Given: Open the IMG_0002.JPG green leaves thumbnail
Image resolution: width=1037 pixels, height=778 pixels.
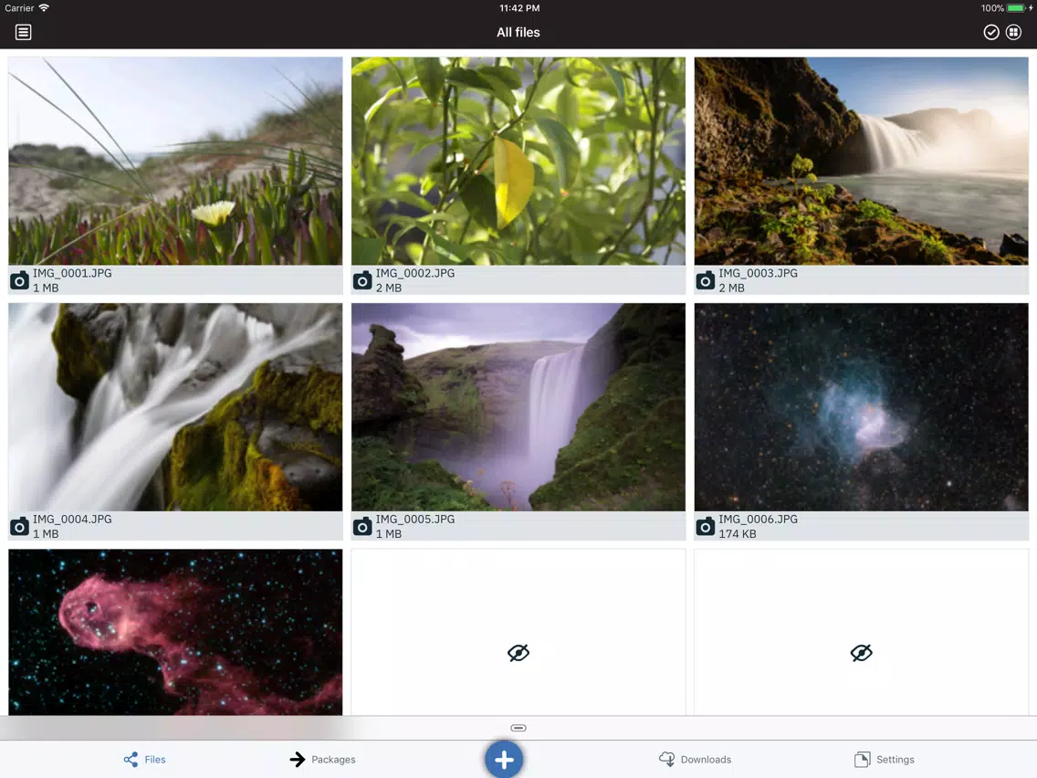Looking at the screenshot, I should tap(518, 161).
